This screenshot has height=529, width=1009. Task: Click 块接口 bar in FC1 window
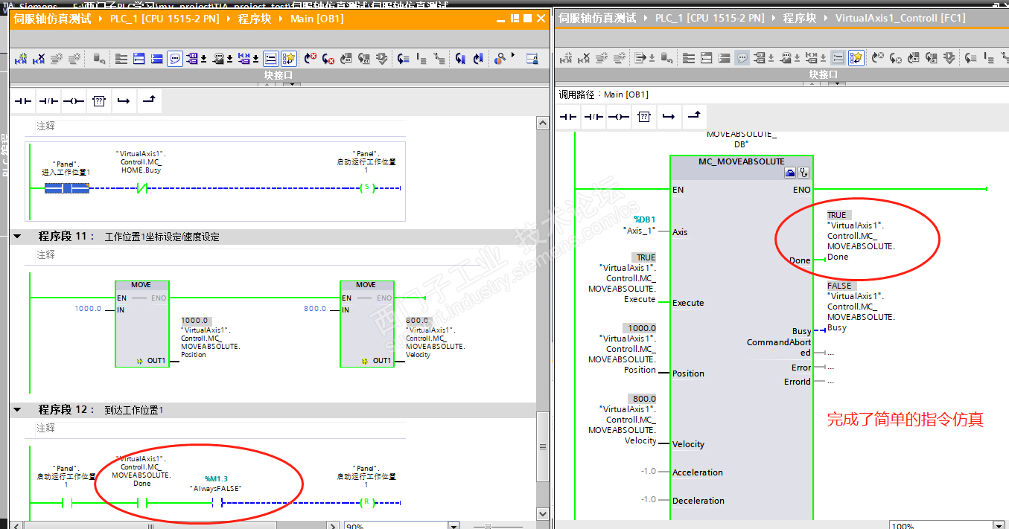[824, 74]
